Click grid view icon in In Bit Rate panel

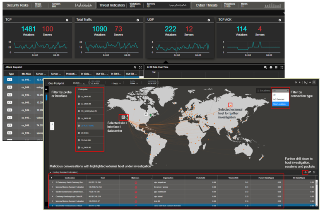pyautogui.click(x=276, y=67)
